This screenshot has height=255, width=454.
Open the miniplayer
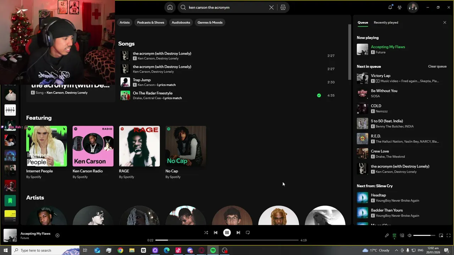[x=441, y=236]
